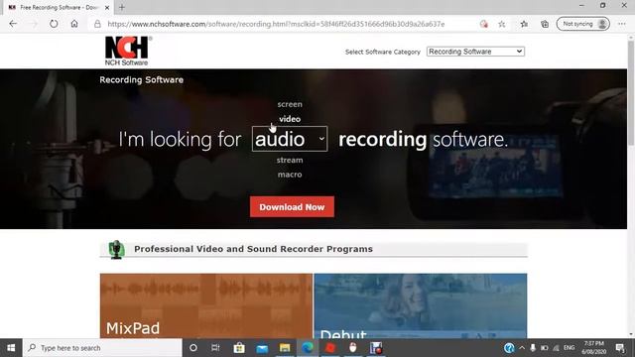The image size is (635, 357).
Task: Click the microphone tray icon
Action: [x=533, y=348]
